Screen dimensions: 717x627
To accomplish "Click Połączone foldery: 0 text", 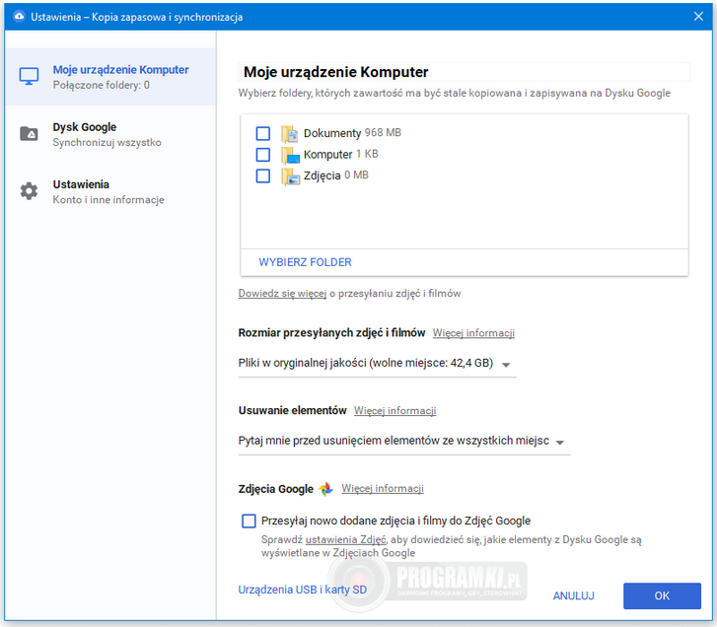I will click(101, 86).
